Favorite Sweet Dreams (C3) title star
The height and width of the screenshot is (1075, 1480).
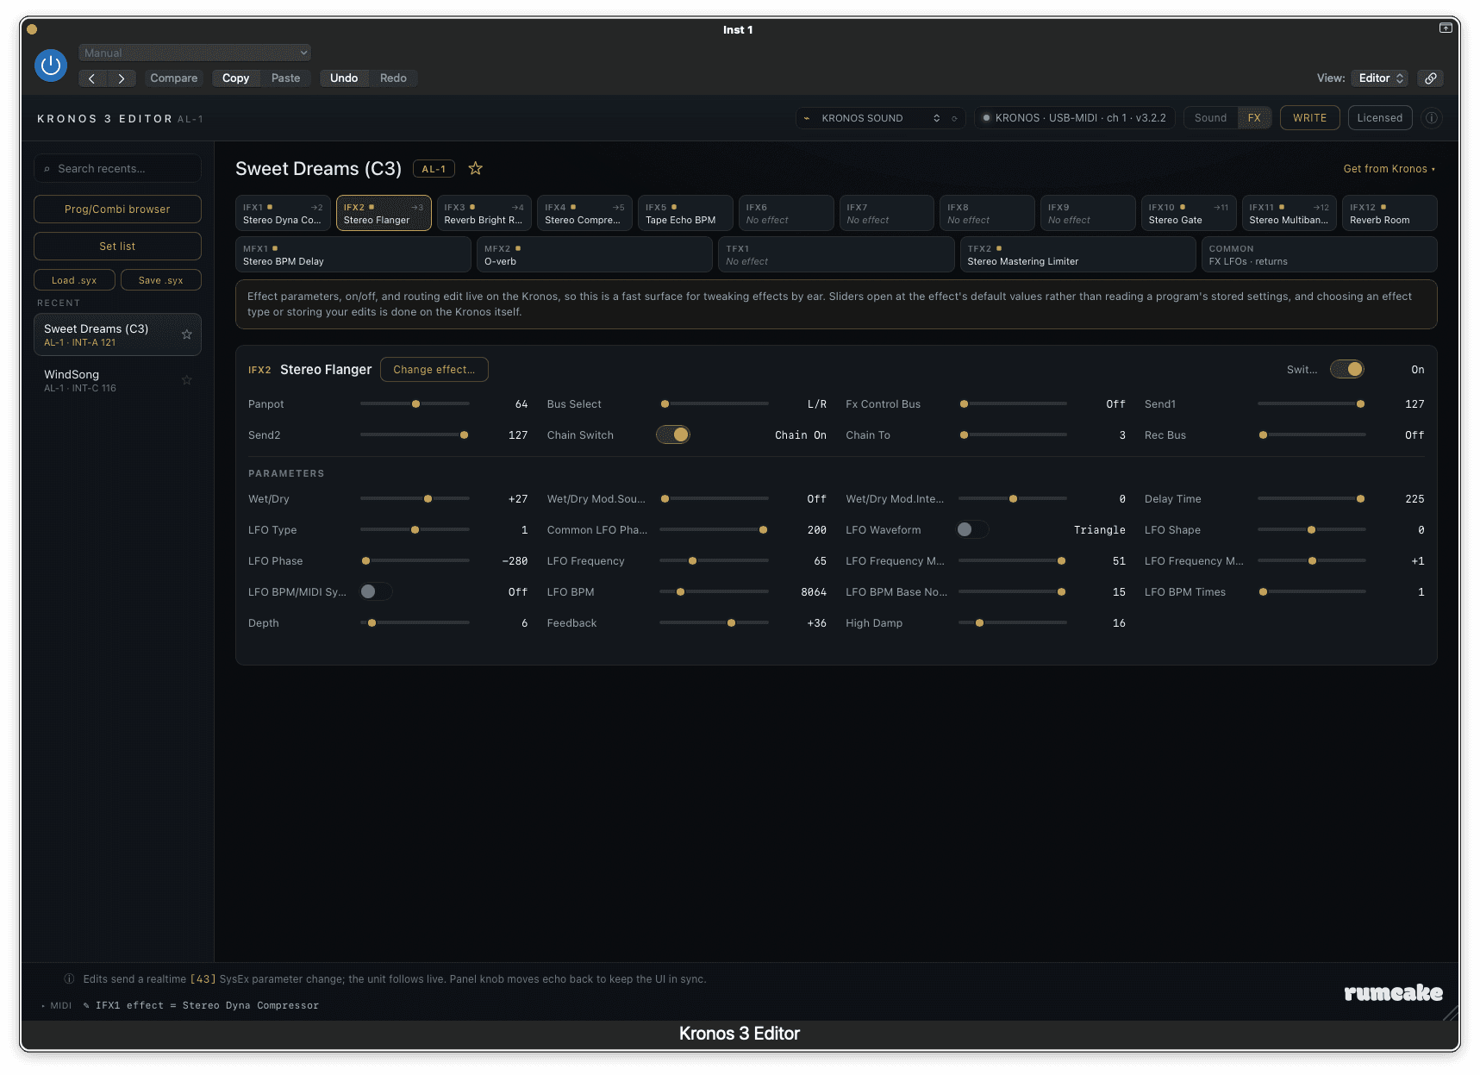[475, 168]
